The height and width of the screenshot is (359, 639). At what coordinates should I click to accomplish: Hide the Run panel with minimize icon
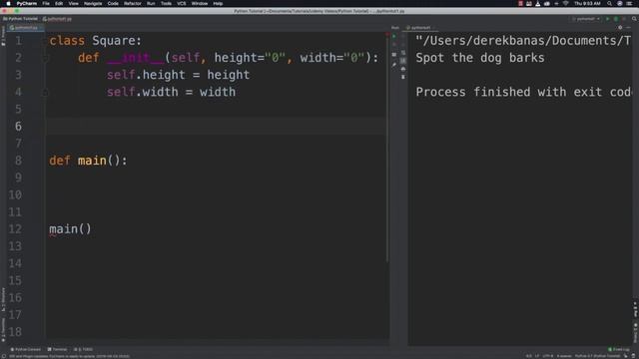(628, 27)
